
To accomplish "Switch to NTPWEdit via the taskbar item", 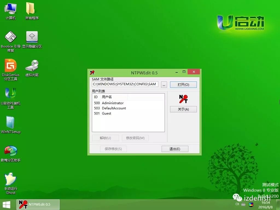I will [38, 204].
